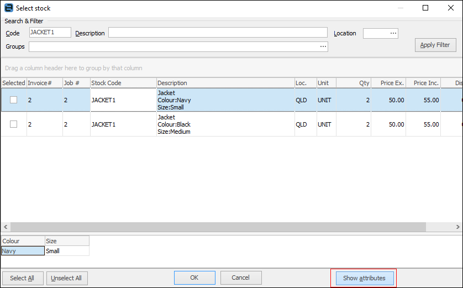This screenshot has width=463, height=288.
Task: Click into the Description filter field
Action: (218, 32)
